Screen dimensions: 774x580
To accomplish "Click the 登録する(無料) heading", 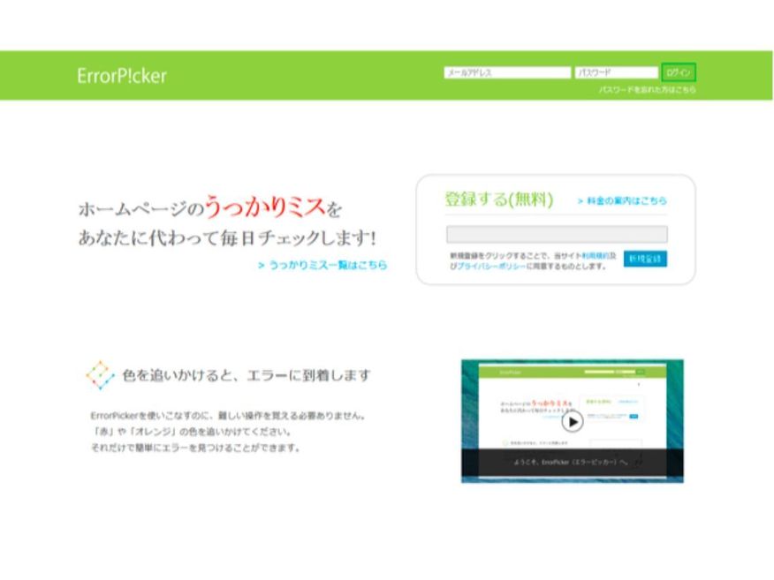I will point(499,200).
